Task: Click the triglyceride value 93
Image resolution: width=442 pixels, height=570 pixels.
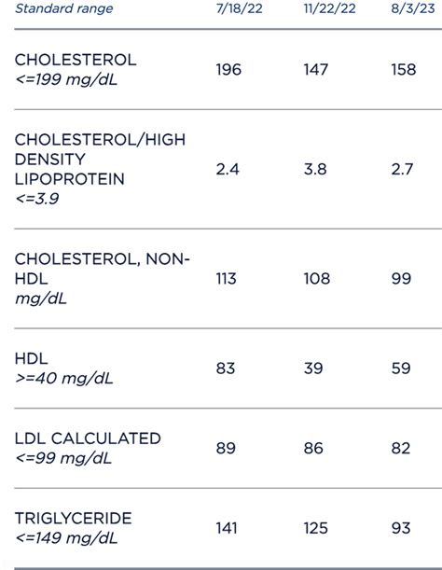Action: (x=401, y=528)
